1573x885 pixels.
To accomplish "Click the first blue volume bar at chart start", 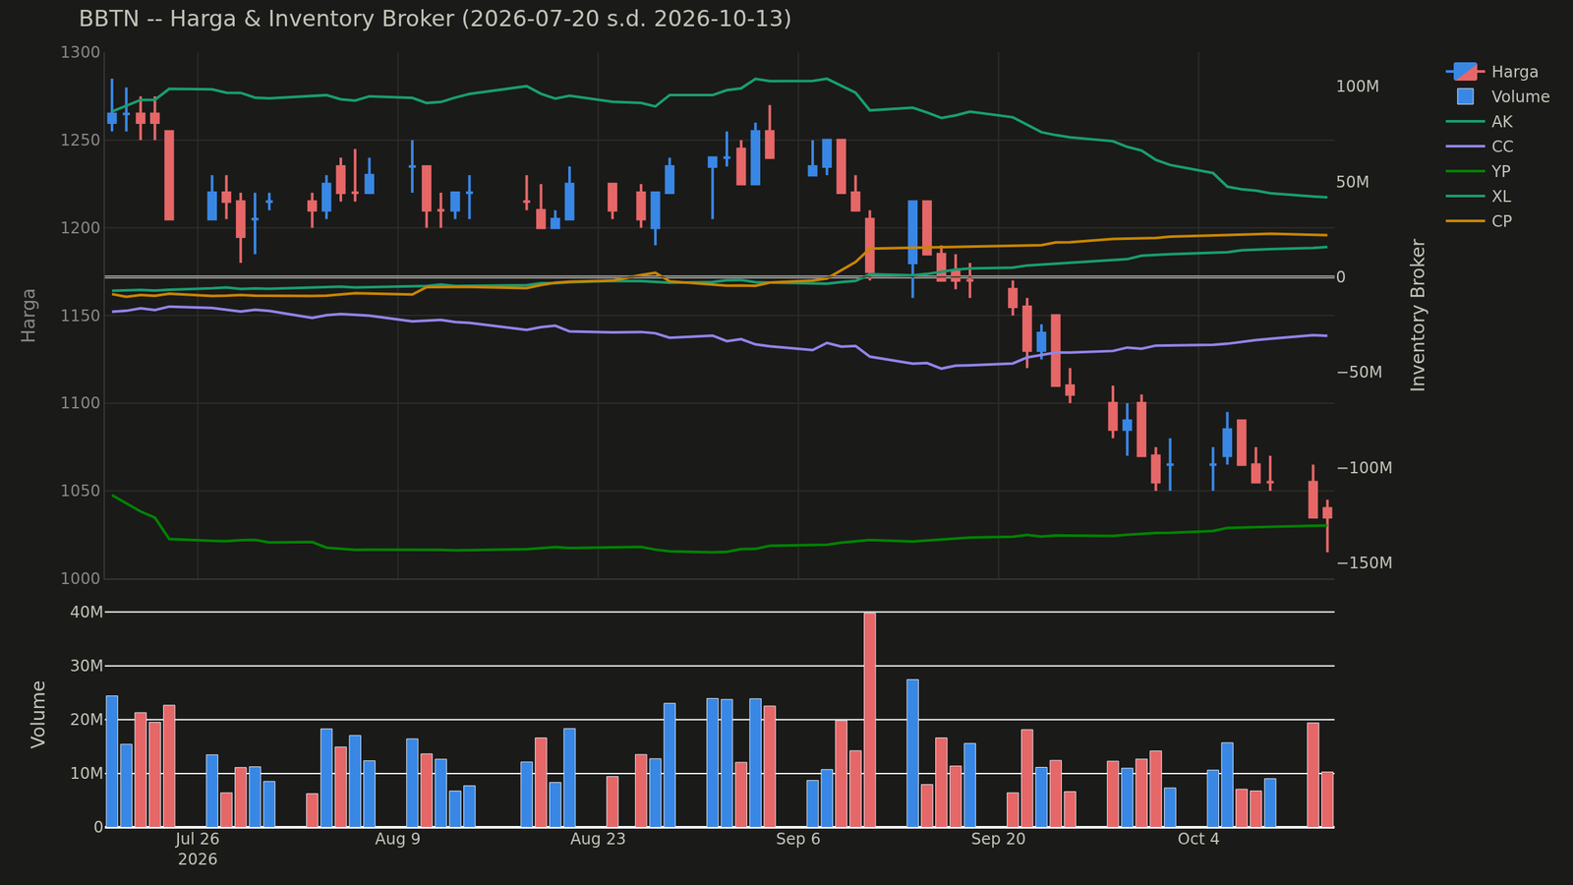I will 112,761.
